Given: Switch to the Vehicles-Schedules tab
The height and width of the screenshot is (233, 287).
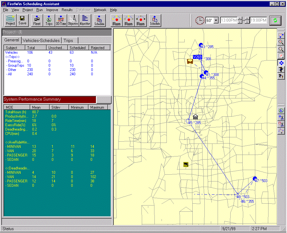Looking at the screenshot, I should coord(41,40).
